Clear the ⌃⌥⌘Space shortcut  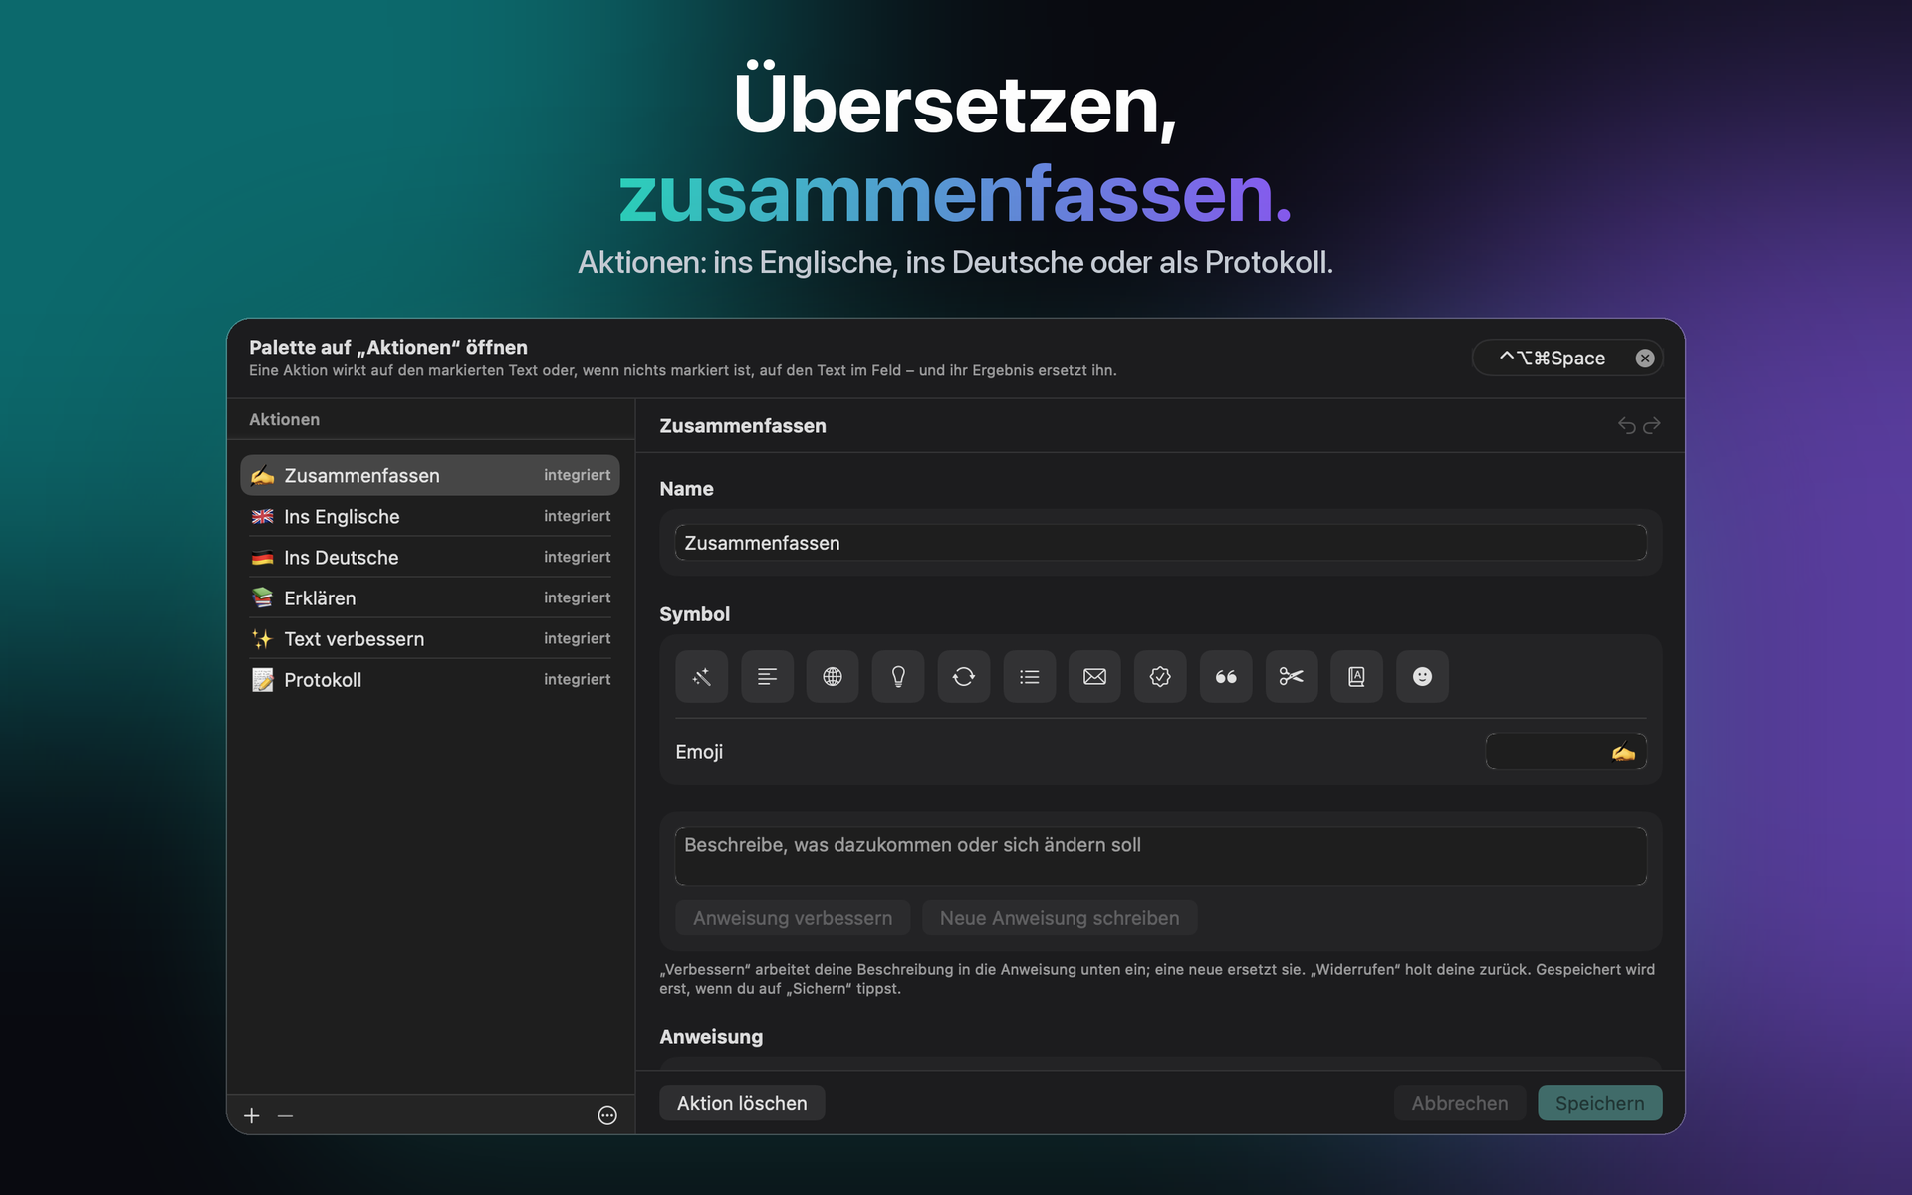pyautogui.click(x=1645, y=358)
